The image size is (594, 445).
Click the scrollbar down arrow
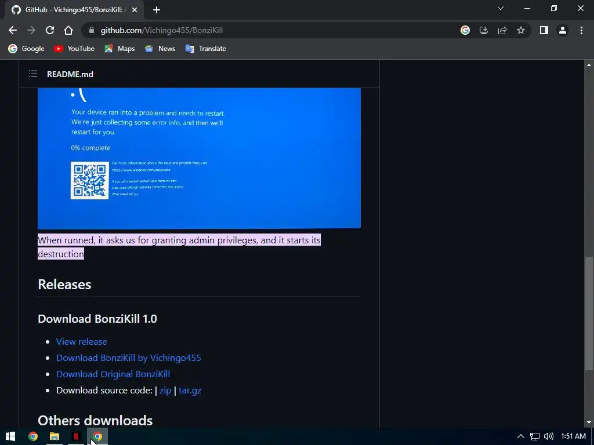pos(589,422)
